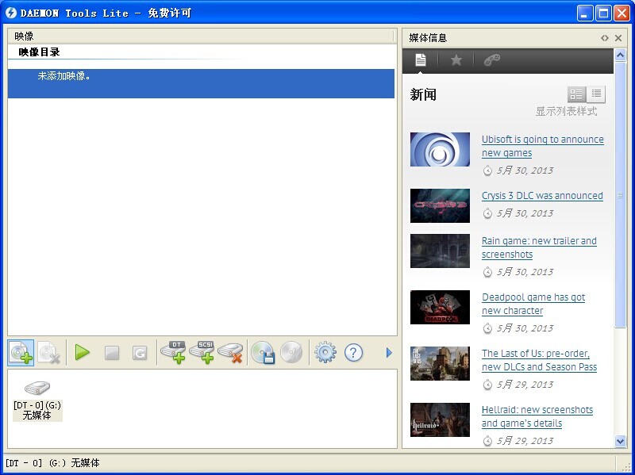This screenshot has height=475, width=635.
Task: Select the [DT - 0] (G:) drive
Action: 37,396
